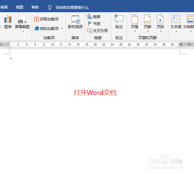
Task: Open the 页眉 dropdown arrow
Action: pos(135,31)
